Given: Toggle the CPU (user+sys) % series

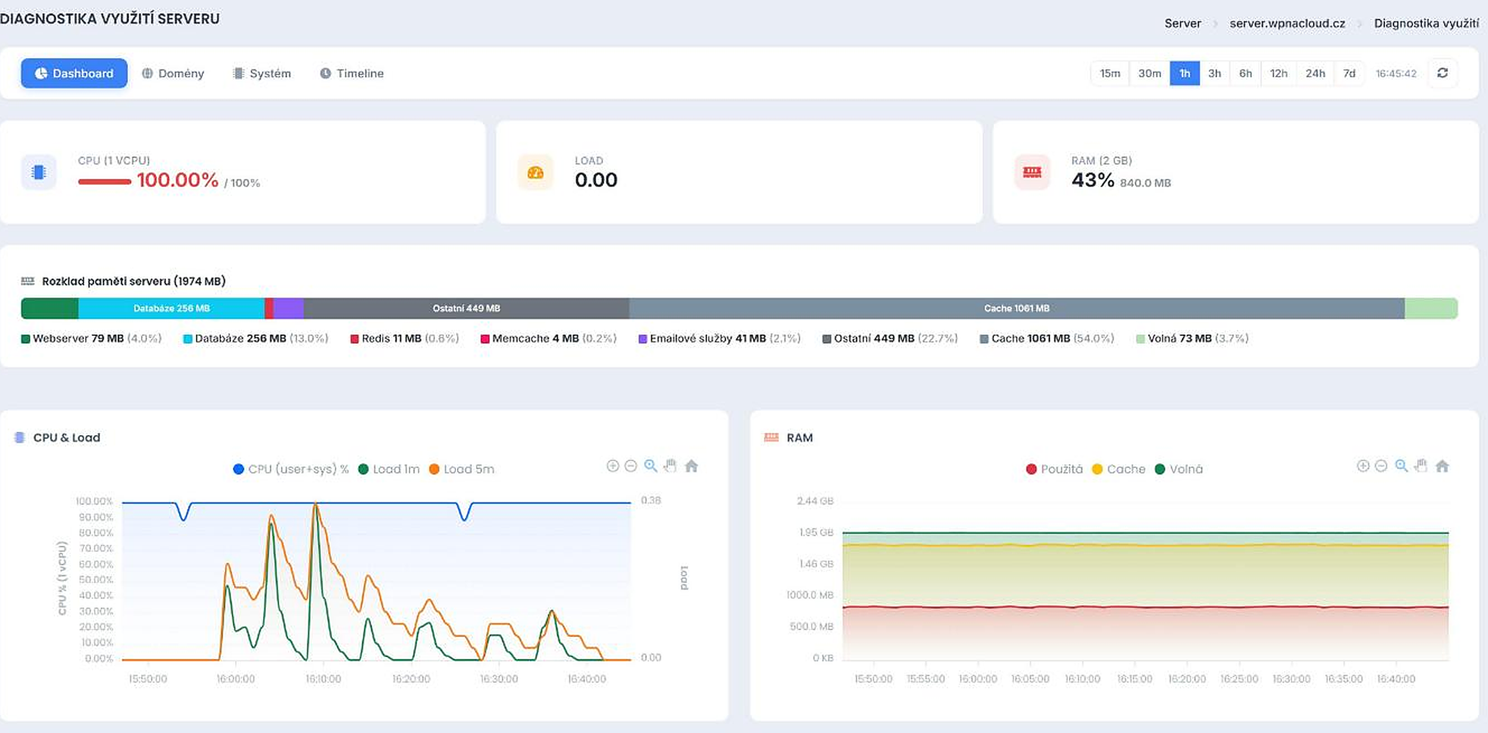Looking at the screenshot, I should 291,469.
